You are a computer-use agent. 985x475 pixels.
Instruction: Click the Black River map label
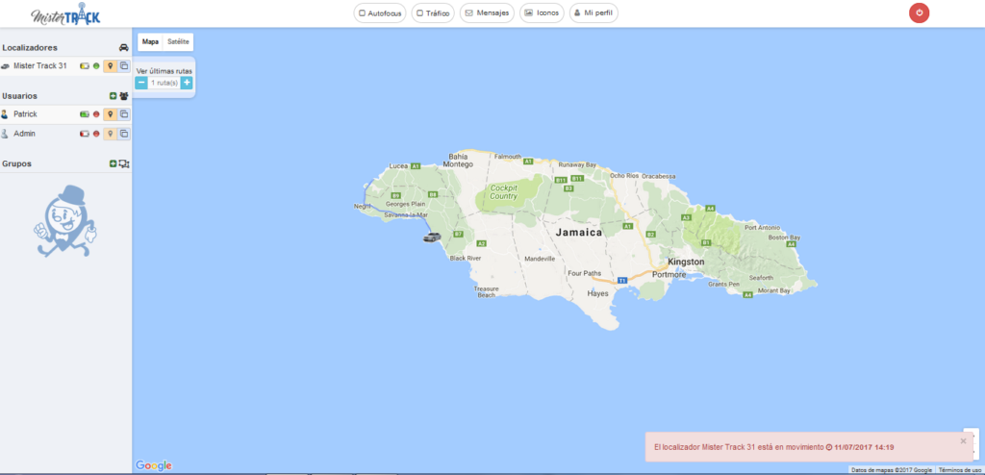(x=466, y=259)
